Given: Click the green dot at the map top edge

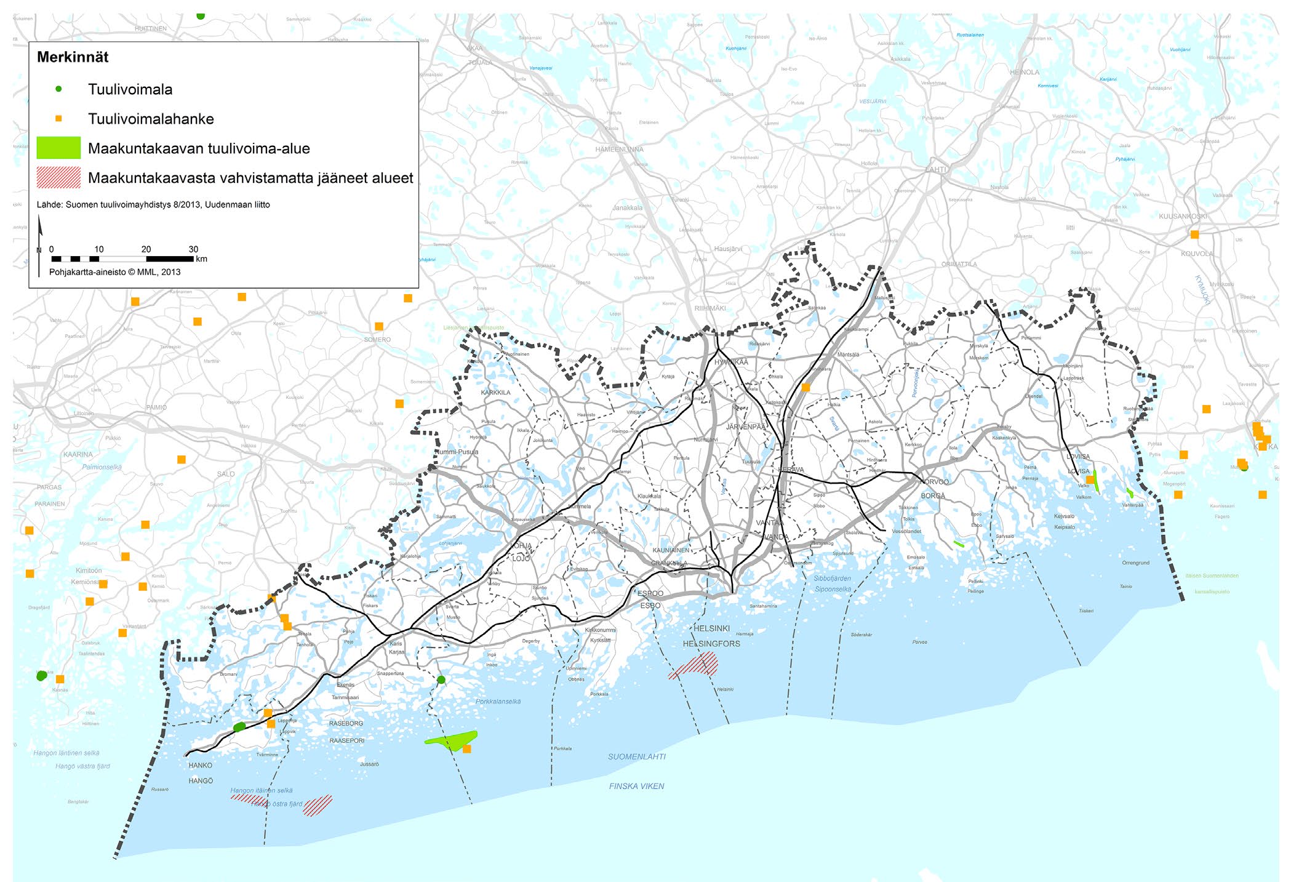Looking at the screenshot, I should point(201,15).
